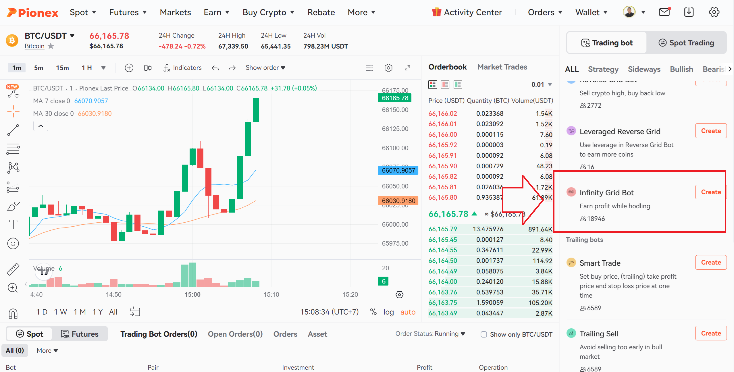Switch to the Futures orders tab
Screen dimensions: 734x372
pyautogui.click(x=80, y=334)
